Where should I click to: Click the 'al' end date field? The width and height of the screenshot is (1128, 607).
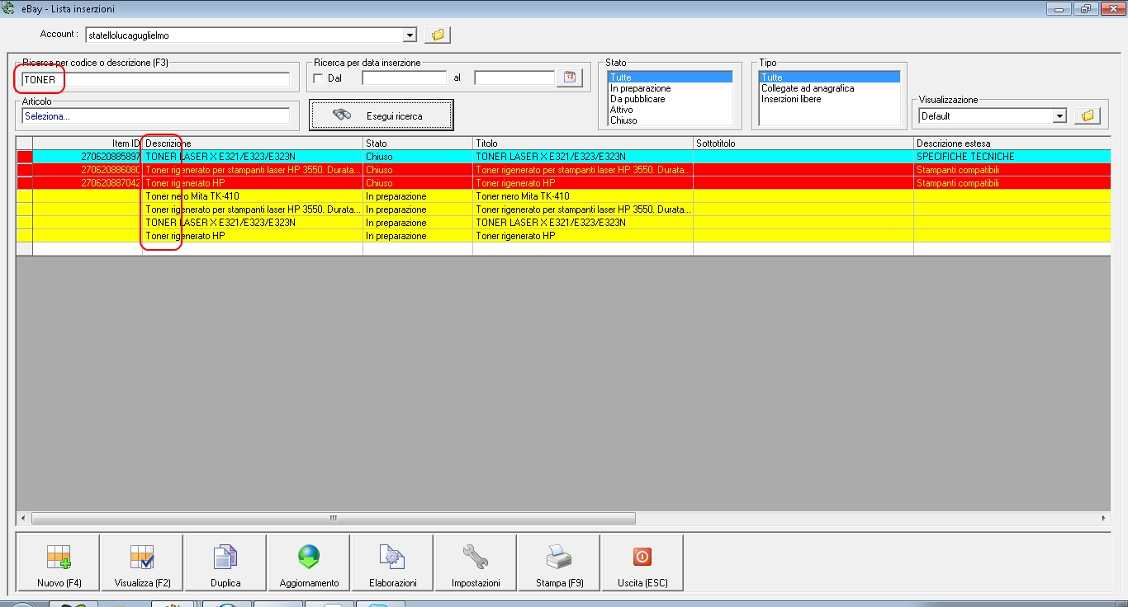tap(514, 78)
